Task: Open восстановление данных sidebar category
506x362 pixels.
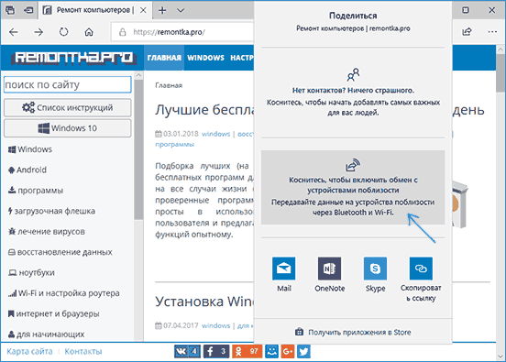Action: click(60, 252)
